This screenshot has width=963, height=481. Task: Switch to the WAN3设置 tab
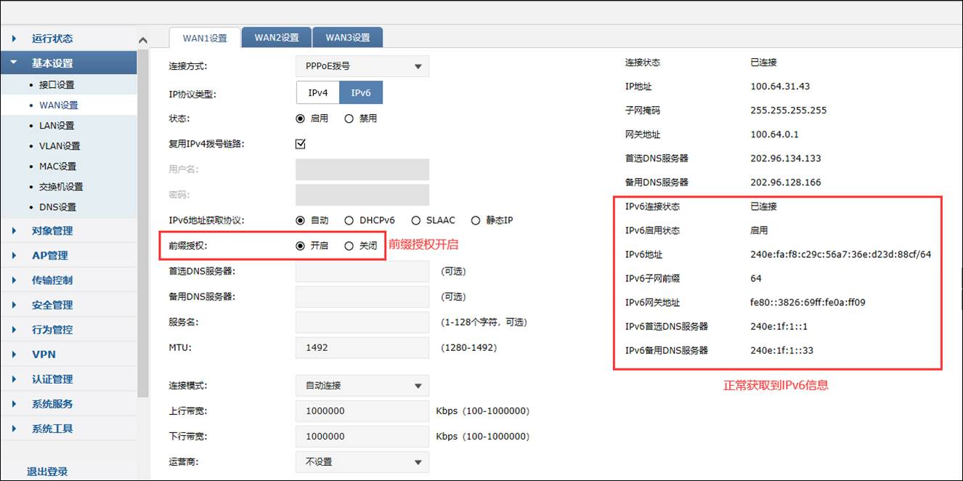pos(347,37)
